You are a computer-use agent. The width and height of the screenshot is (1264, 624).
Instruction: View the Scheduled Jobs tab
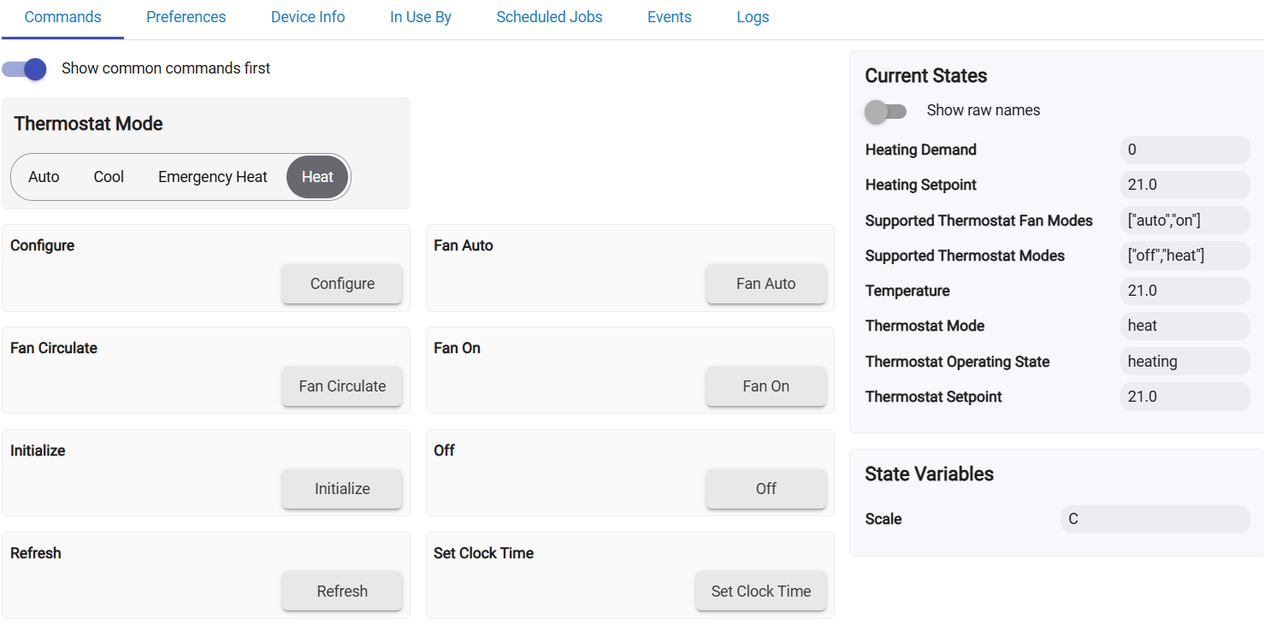pos(549,17)
